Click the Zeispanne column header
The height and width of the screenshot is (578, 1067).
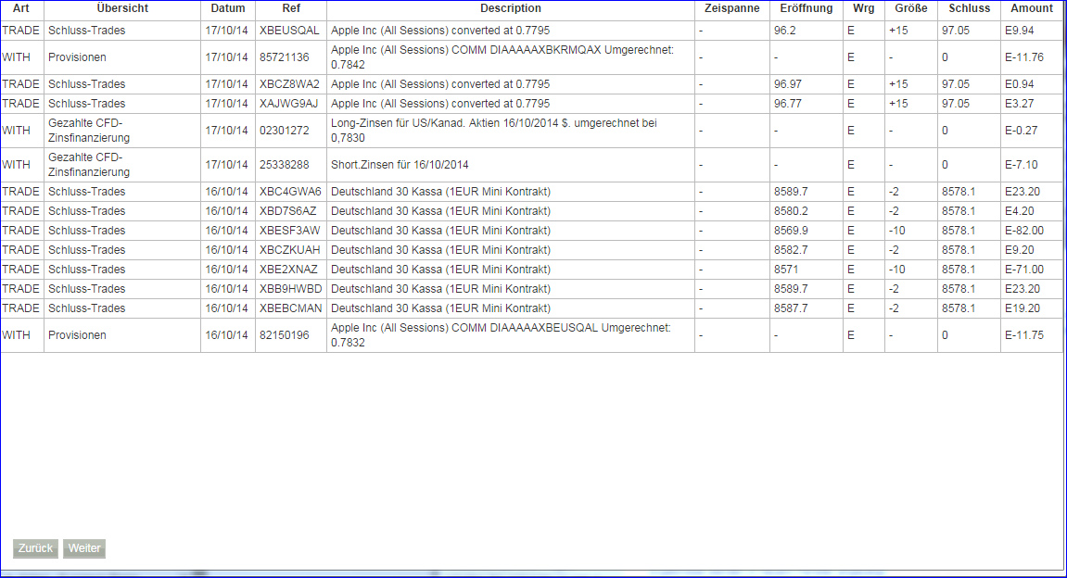coord(730,8)
